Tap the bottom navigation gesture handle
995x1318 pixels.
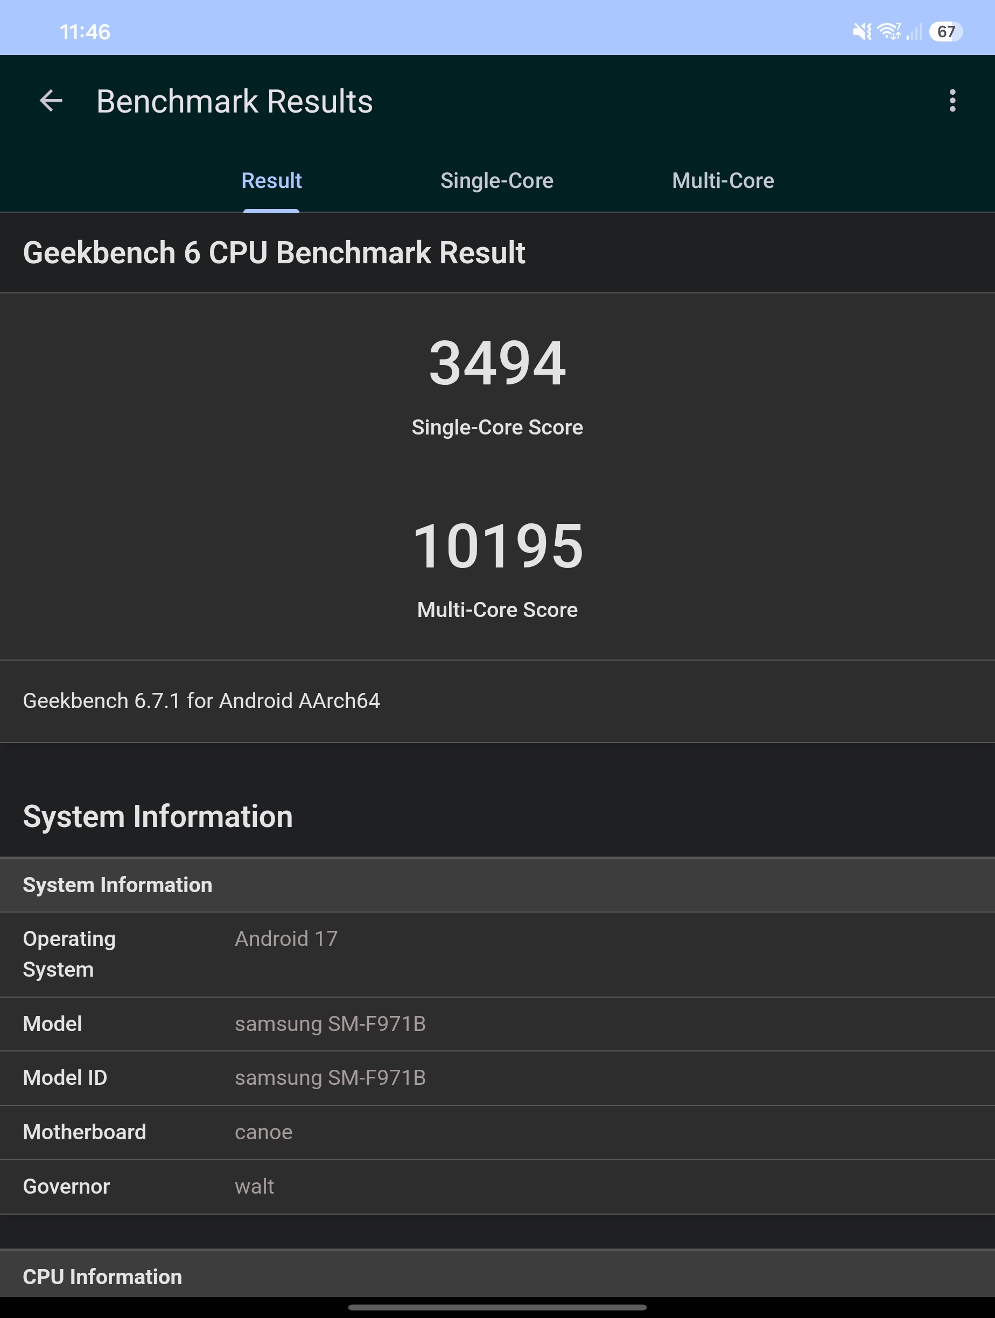click(x=498, y=1307)
